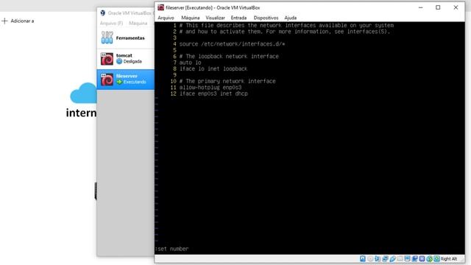Open the Visualizar menu

tap(215, 18)
